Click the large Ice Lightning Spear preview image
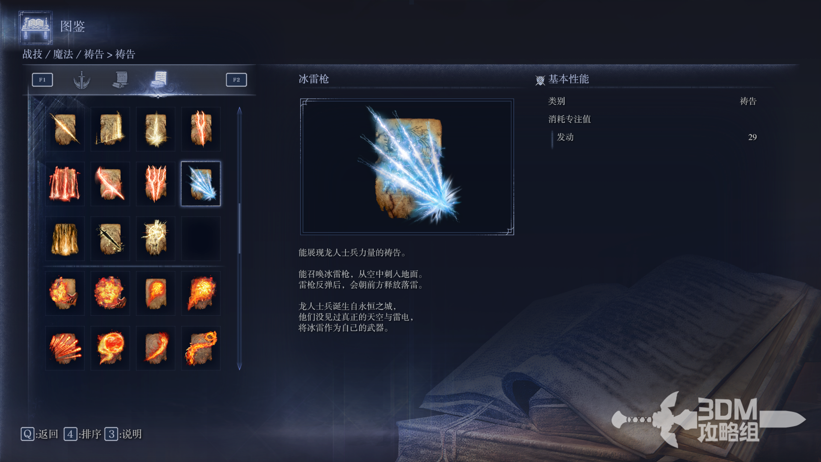 407,167
